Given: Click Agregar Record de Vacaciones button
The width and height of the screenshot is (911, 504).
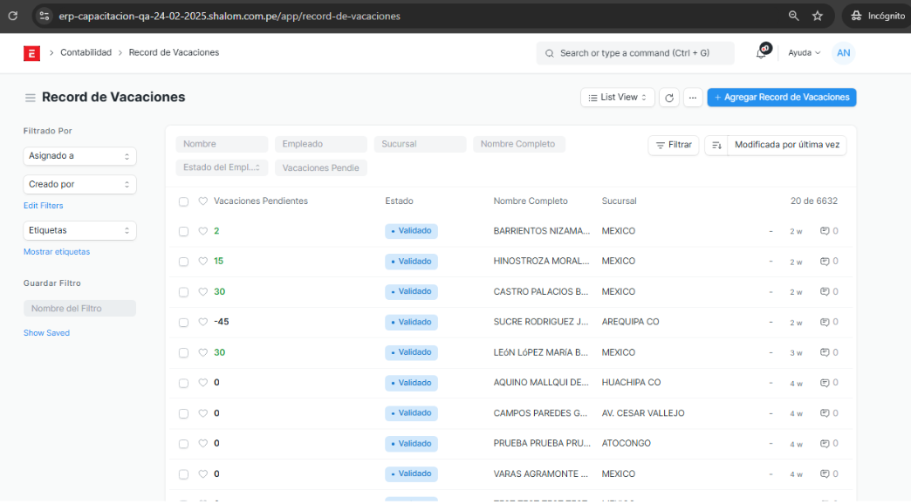Looking at the screenshot, I should click(781, 98).
